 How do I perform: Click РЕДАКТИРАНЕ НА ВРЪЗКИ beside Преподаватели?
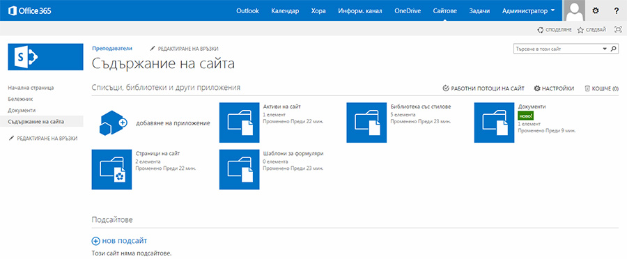[x=184, y=49]
